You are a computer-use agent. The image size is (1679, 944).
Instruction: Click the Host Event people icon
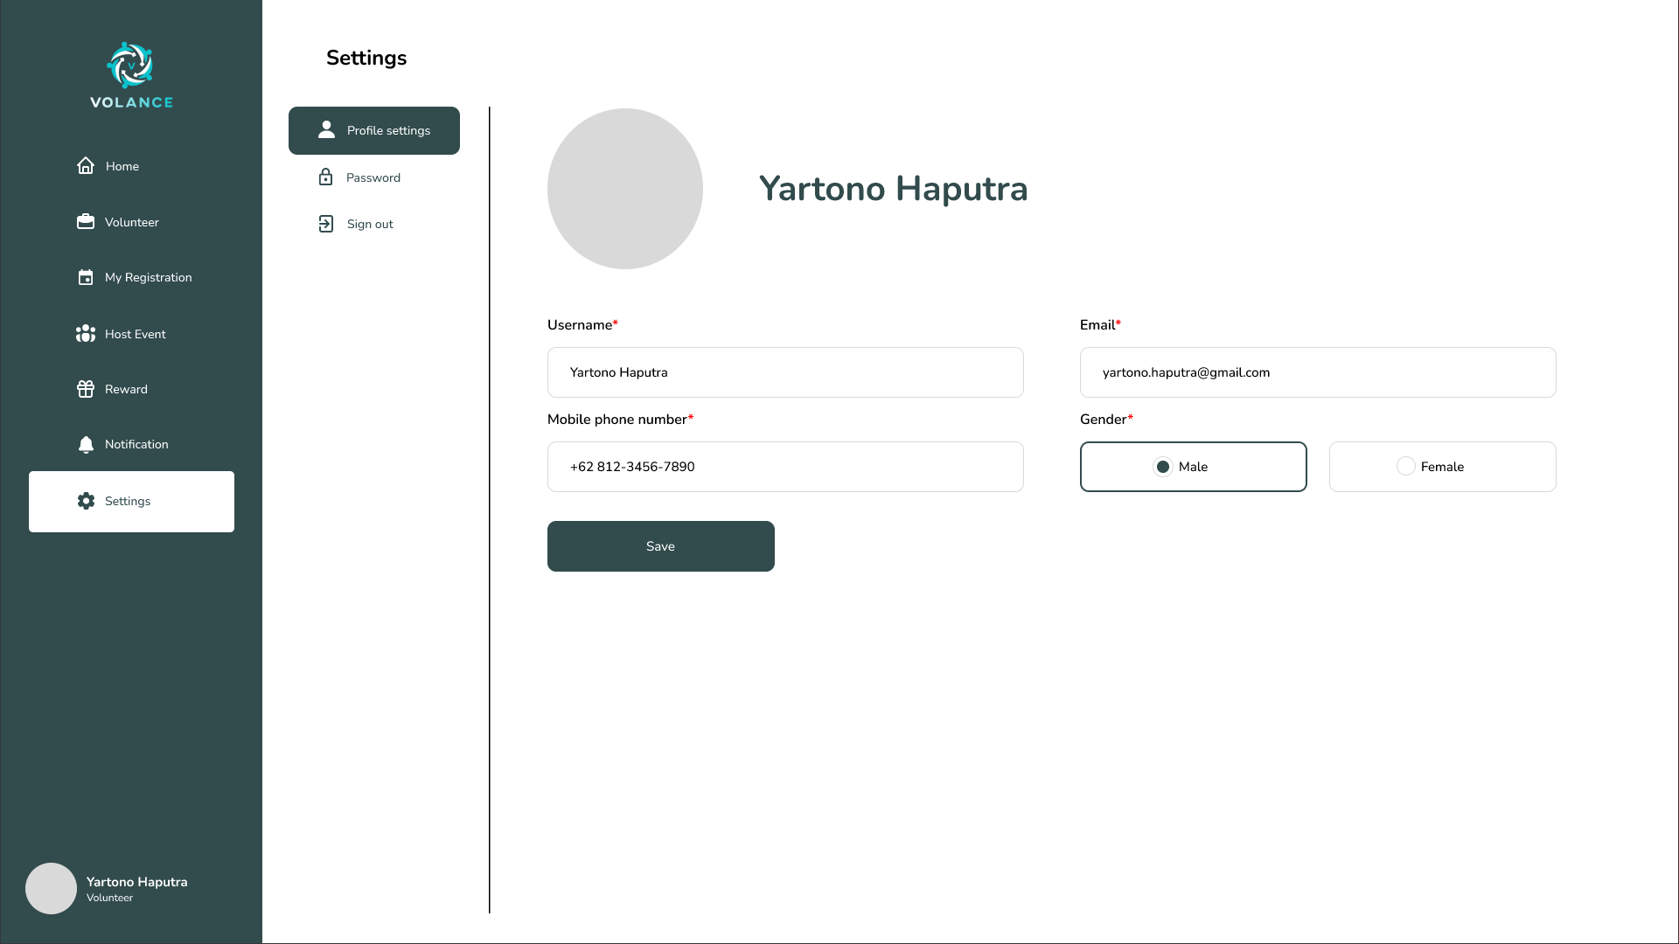tap(86, 334)
